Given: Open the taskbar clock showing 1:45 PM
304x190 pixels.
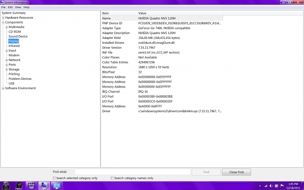Looking at the screenshot, I should pyautogui.click(x=293, y=186).
